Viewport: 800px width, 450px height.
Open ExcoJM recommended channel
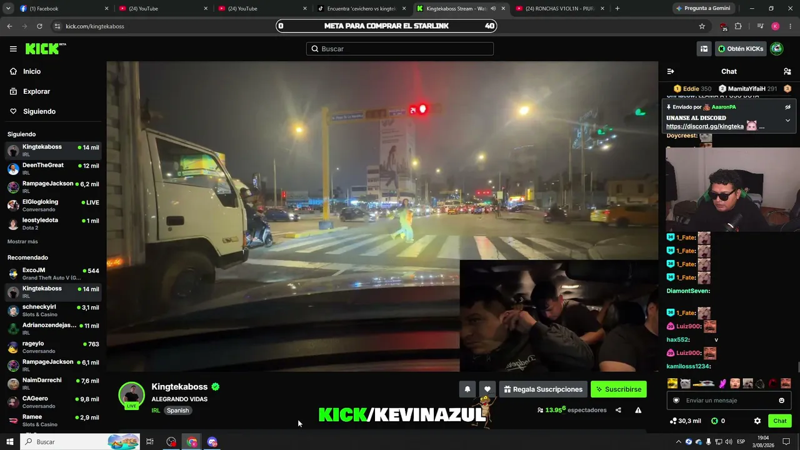point(52,274)
